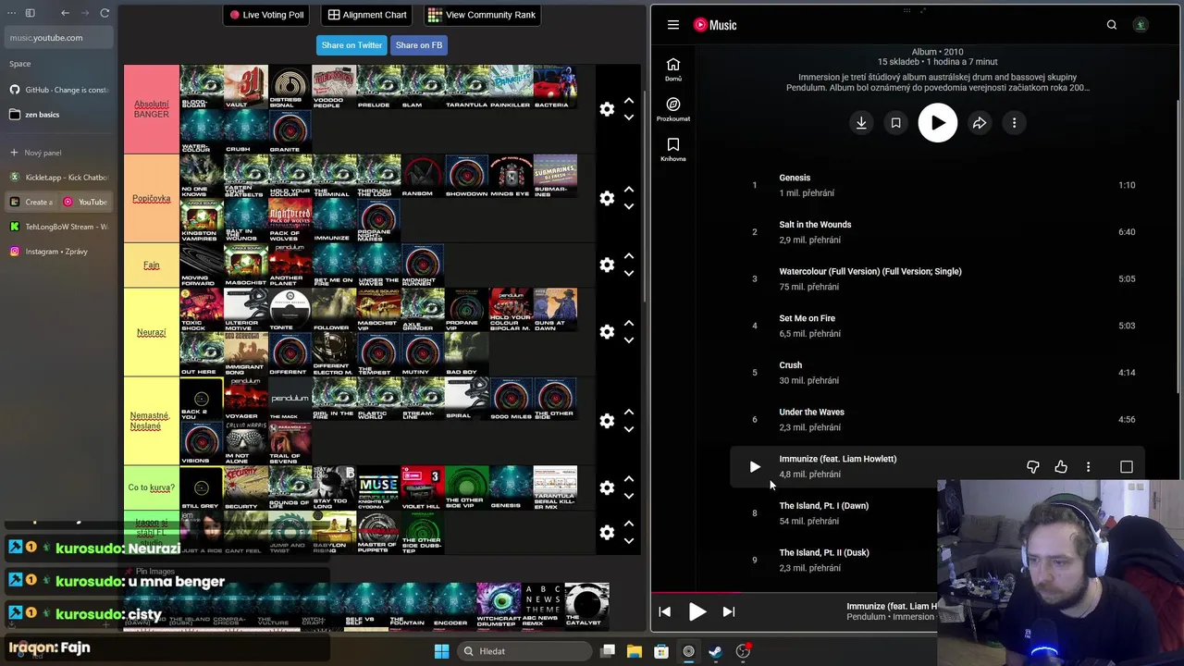
Task: Open Salt in the Wounds track
Action: pyautogui.click(x=815, y=225)
